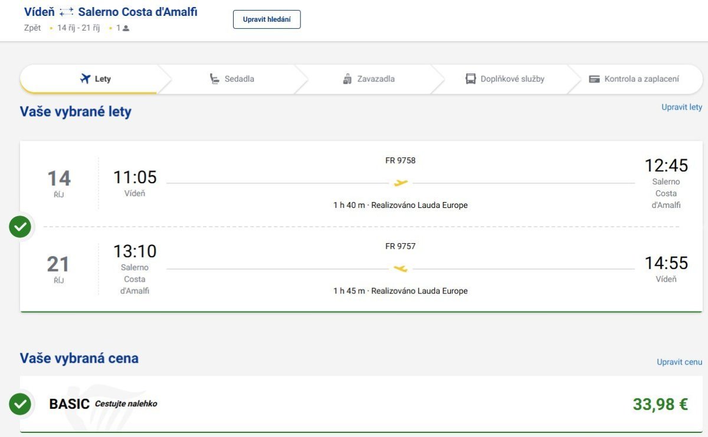Select the 11:05 Vídeň departure flight row
708x437 pixels.
coord(361,183)
